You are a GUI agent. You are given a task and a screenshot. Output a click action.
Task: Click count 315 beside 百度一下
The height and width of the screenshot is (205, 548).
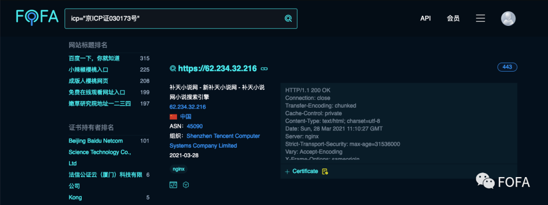point(145,58)
